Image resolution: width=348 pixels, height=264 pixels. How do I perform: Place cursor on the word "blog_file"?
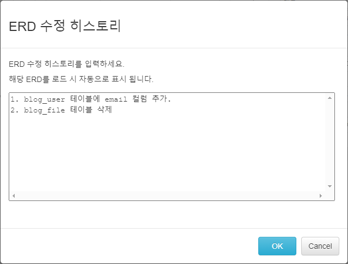[x=45, y=110]
